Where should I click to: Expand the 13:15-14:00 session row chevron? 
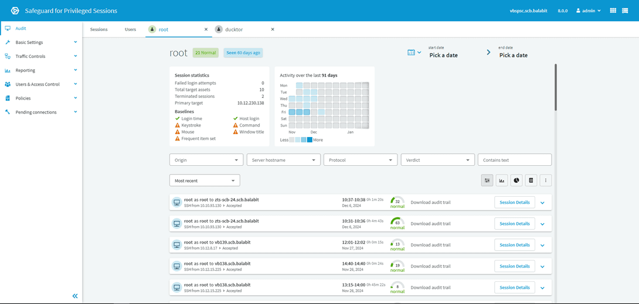point(542,288)
